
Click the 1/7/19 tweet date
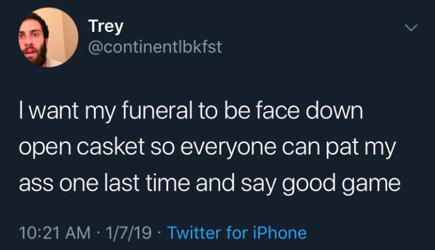pyautogui.click(x=129, y=232)
